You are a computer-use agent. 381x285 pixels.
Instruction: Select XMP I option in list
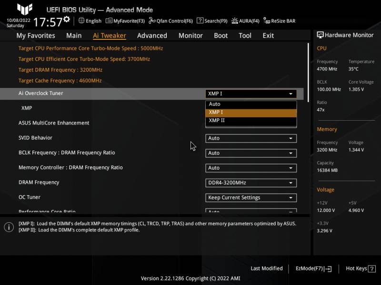251,113
